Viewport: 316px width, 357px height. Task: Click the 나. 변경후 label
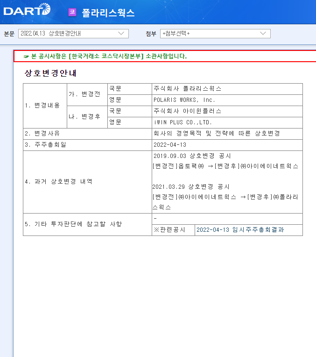click(x=84, y=117)
